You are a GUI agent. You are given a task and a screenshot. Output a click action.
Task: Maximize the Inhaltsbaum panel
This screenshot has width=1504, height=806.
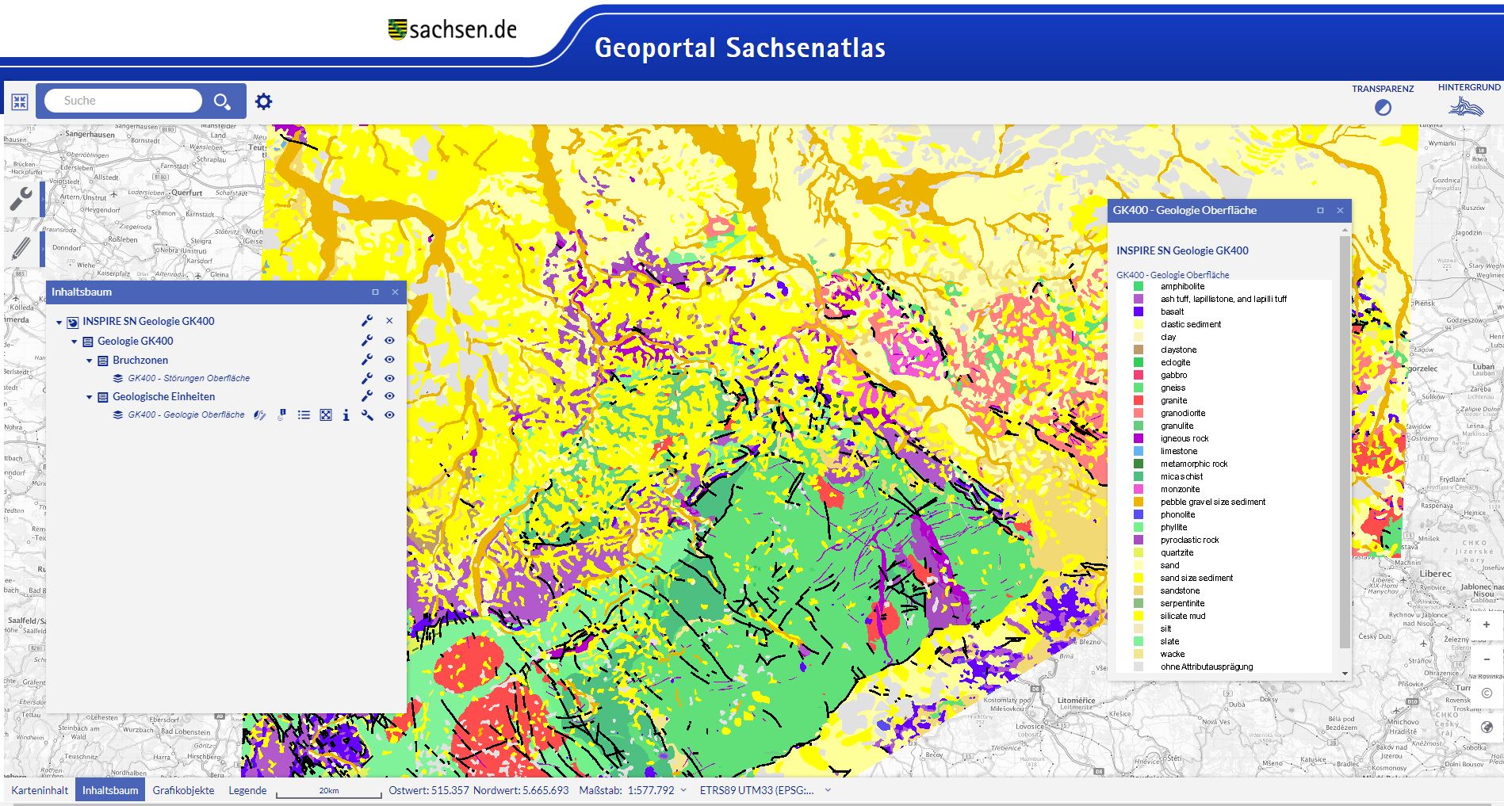coord(376,292)
